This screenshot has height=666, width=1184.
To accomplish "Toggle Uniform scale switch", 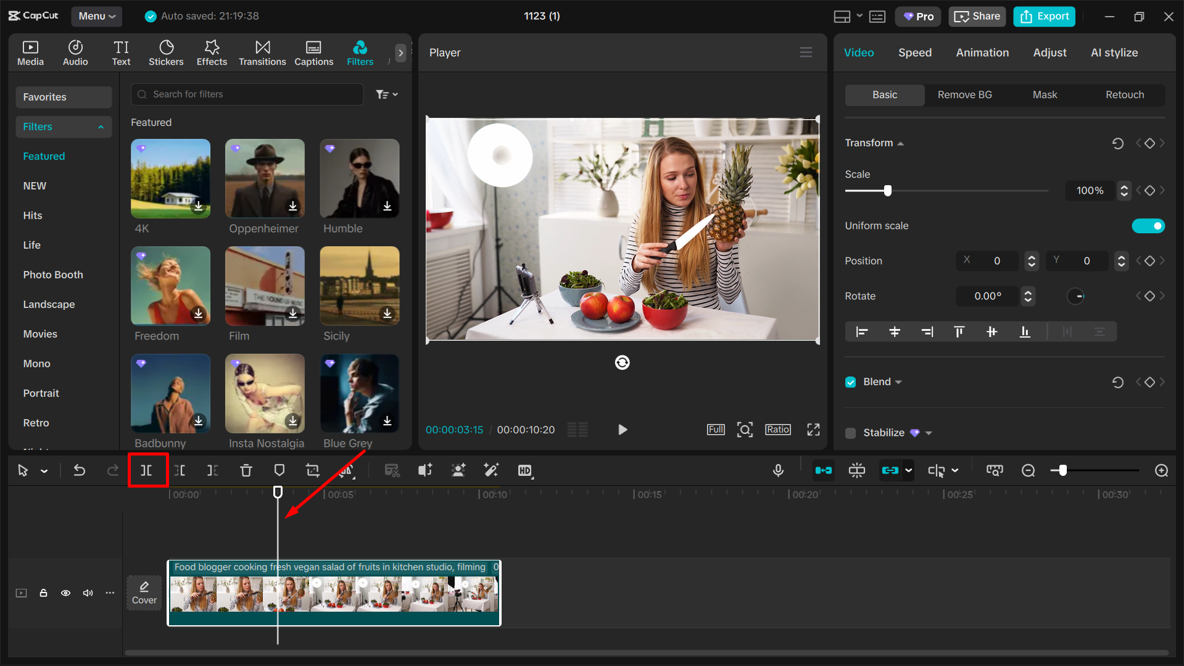I will tap(1148, 225).
